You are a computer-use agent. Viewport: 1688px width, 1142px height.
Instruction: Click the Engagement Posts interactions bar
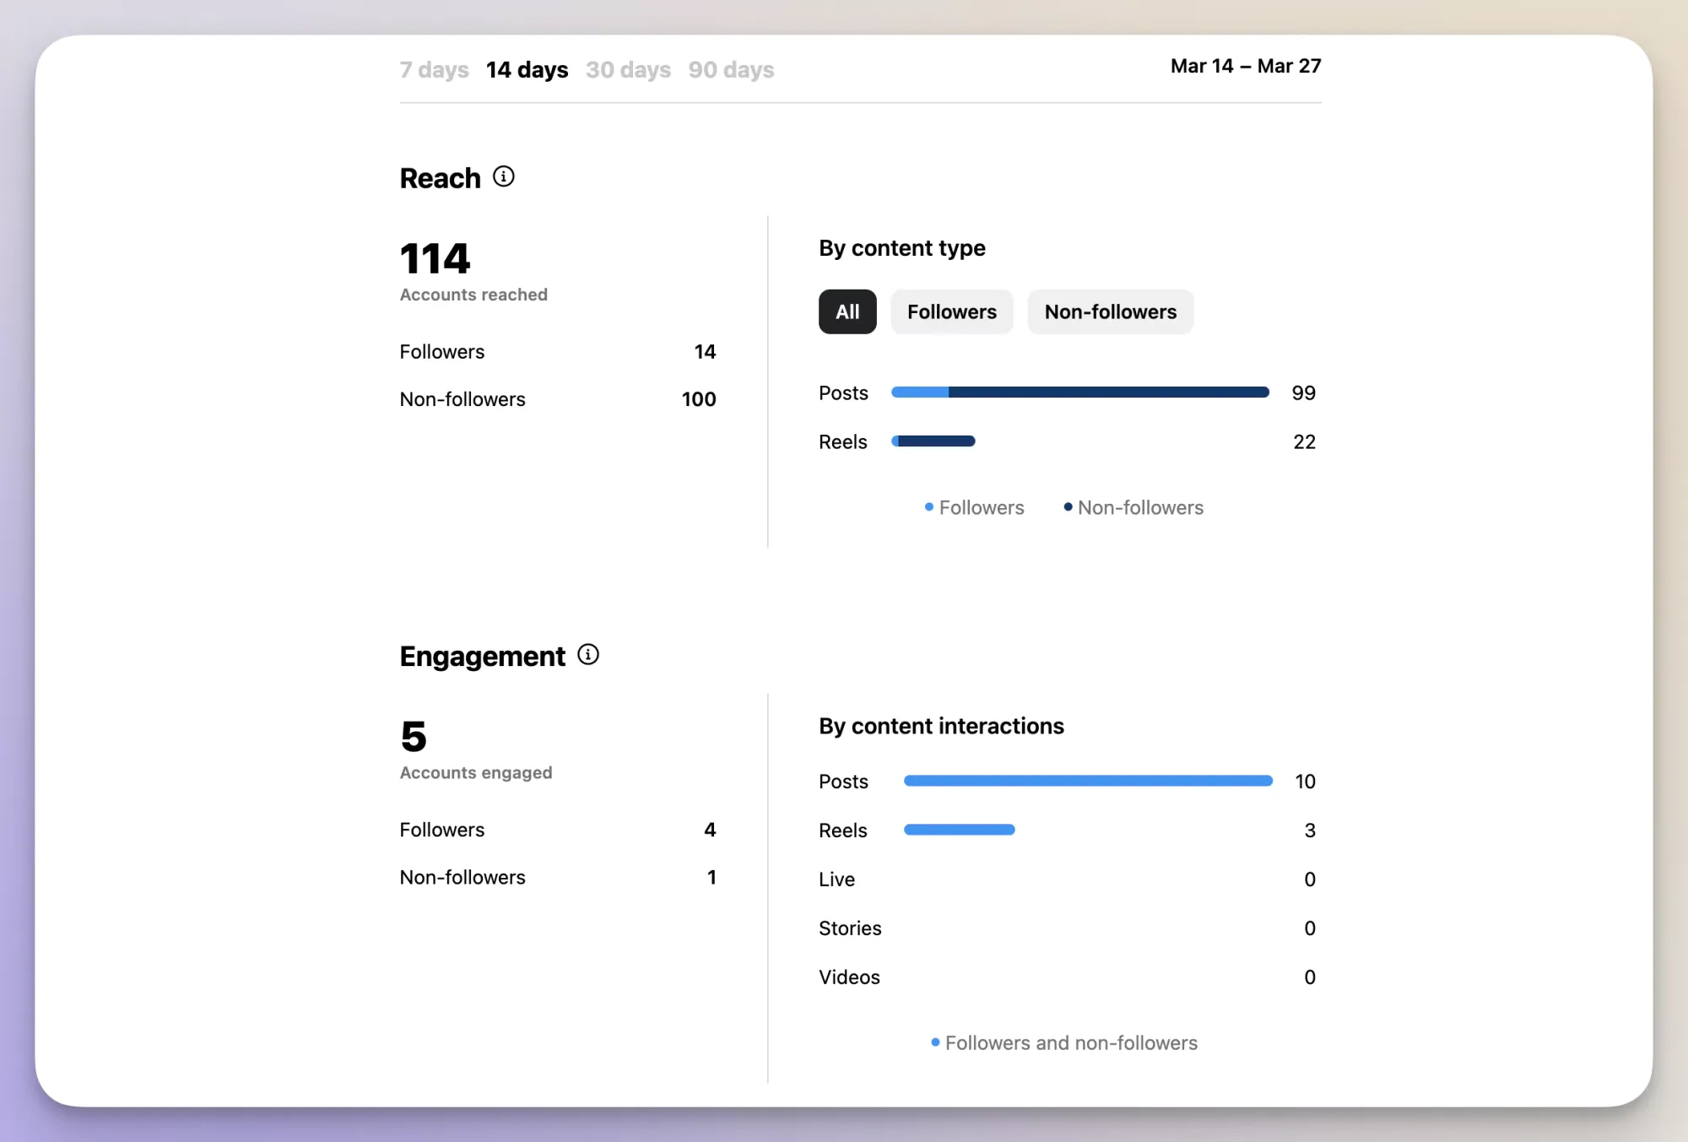tap(1088, 781)
